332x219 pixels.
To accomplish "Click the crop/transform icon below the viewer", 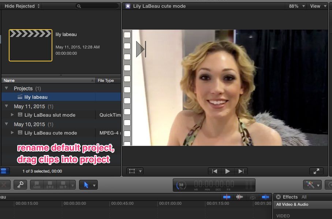I will click(131, 171).
